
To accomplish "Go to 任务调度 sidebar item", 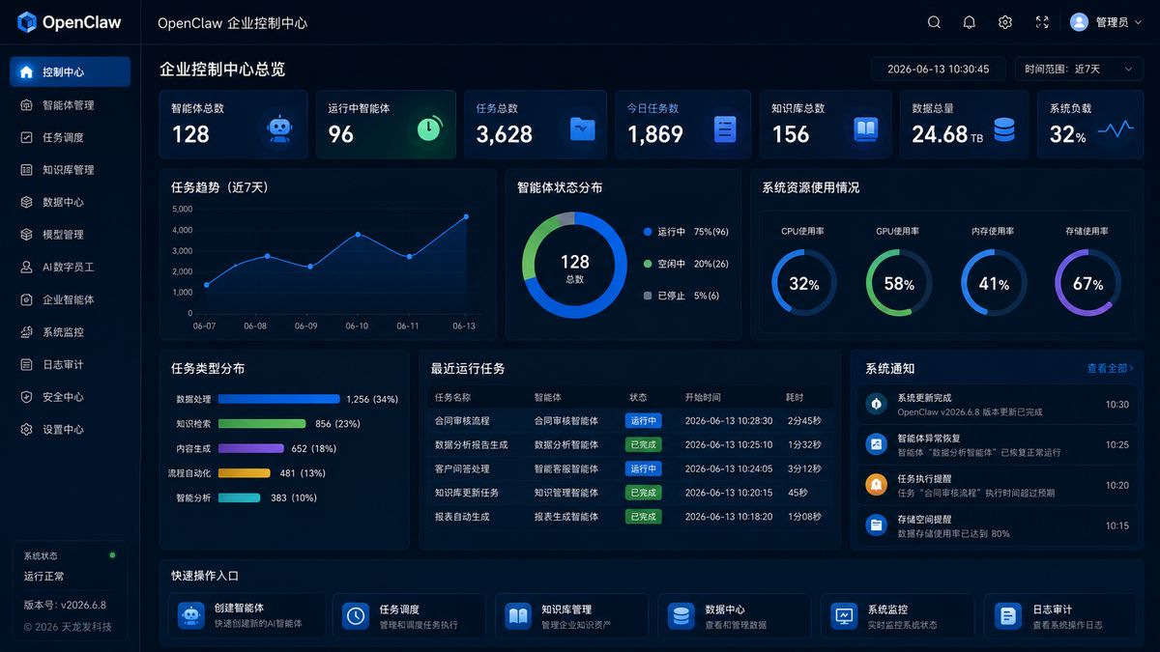I will coord(71,137).
